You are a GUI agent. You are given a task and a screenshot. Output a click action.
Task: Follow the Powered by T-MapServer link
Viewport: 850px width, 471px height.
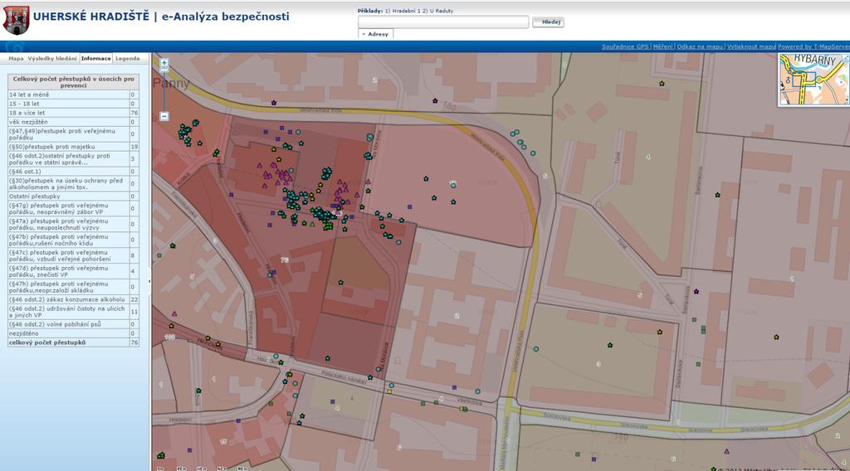click(813, 46)
